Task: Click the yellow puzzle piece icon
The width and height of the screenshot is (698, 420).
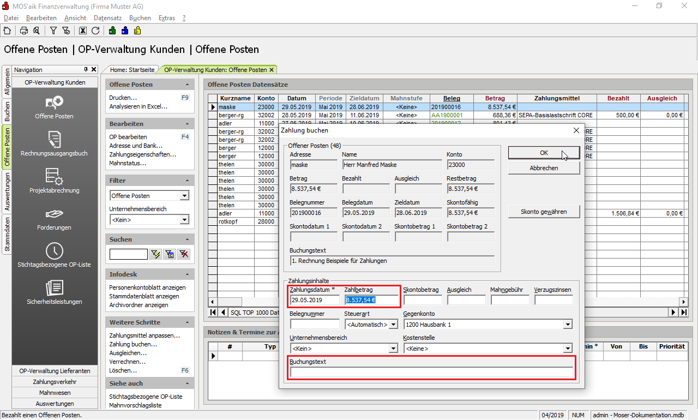Action: (x=137, y=31)
